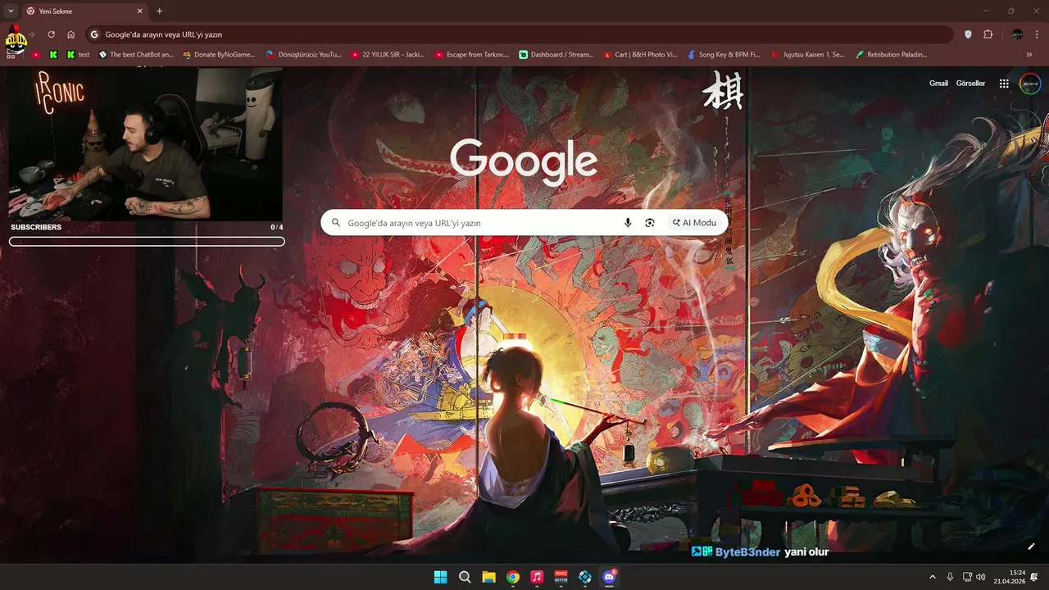
Task: Click the system tray microphone icon
Action: click(x=950, y=577)
